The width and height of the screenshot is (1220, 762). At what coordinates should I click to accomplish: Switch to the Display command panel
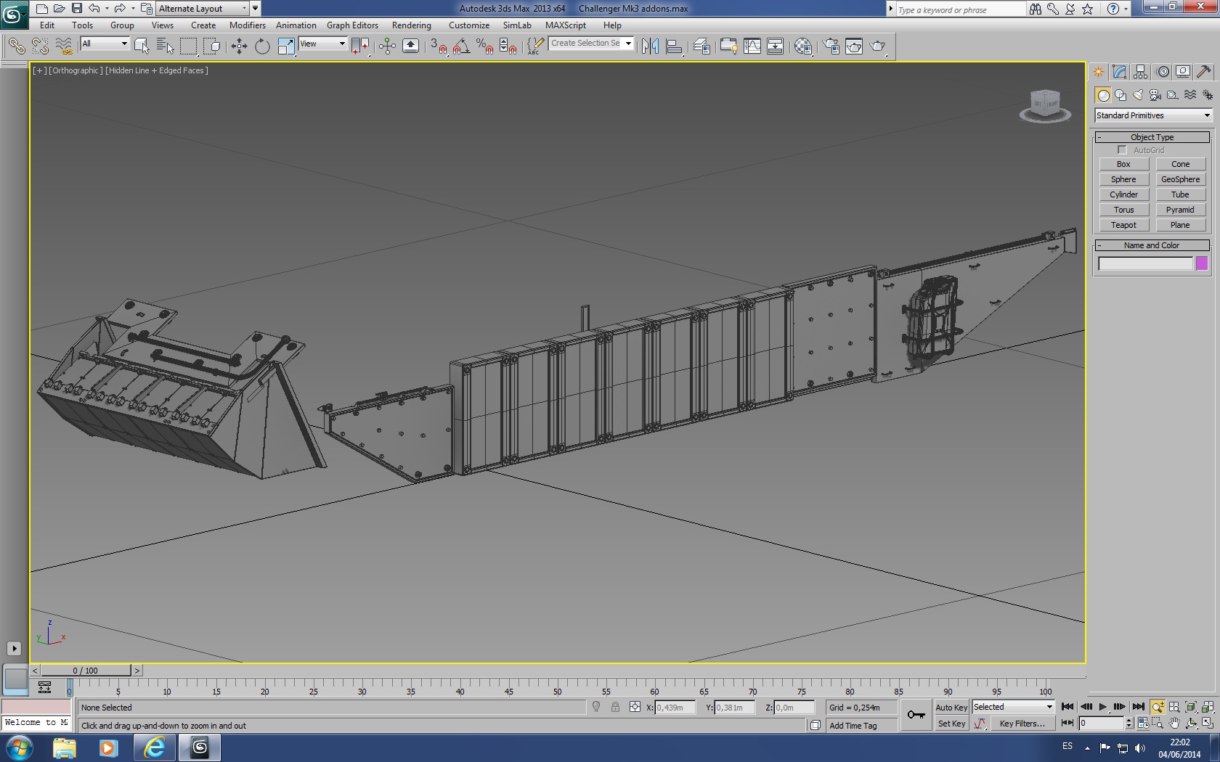coord(1183,72)
